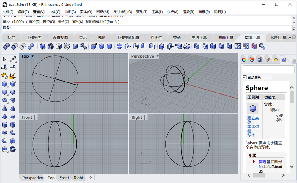Click the red X delete-hole icon
Image resolution: width=297 pixels, height=183 pixels.
tap(254, 46)
